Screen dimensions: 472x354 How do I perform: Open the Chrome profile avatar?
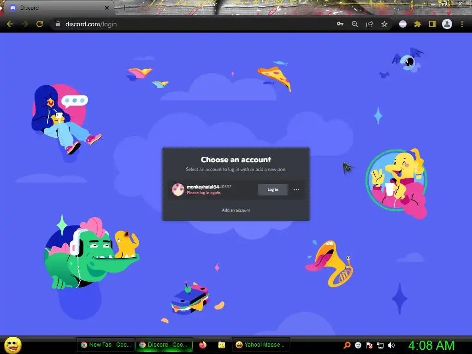(x=447, y=24)
